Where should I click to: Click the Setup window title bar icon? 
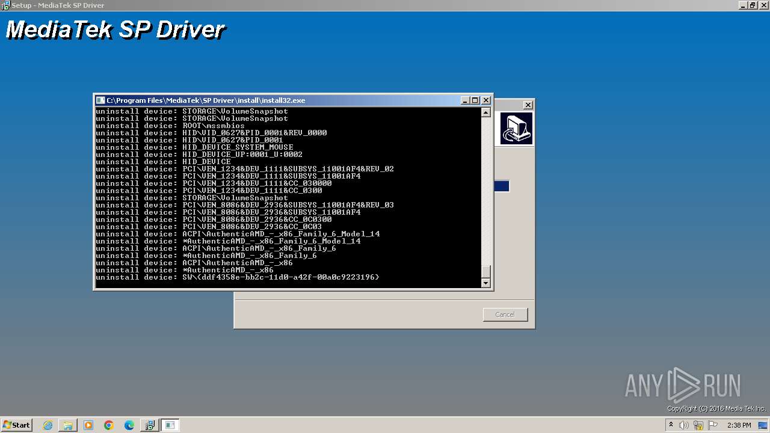pos(5,5)
